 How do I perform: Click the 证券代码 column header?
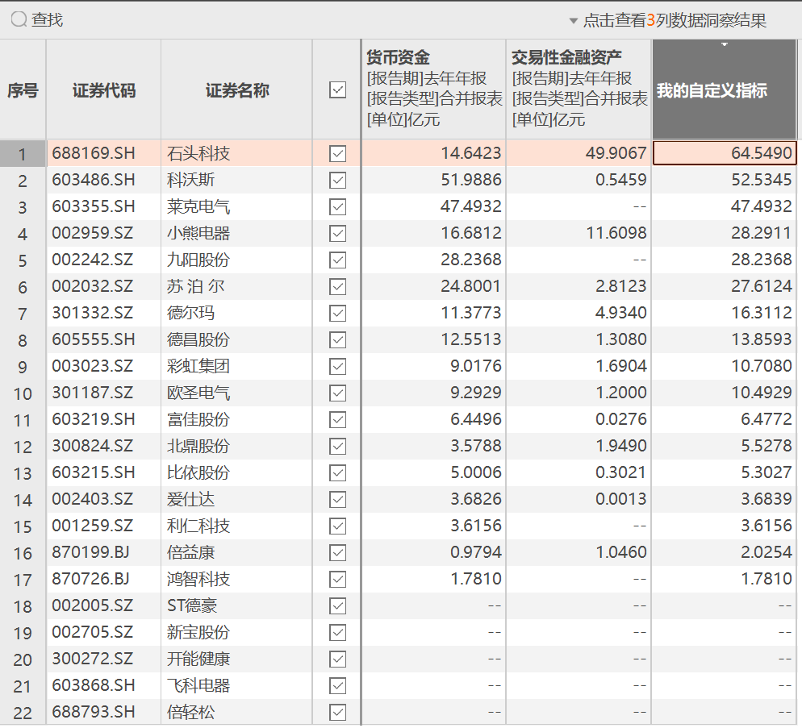103,90
